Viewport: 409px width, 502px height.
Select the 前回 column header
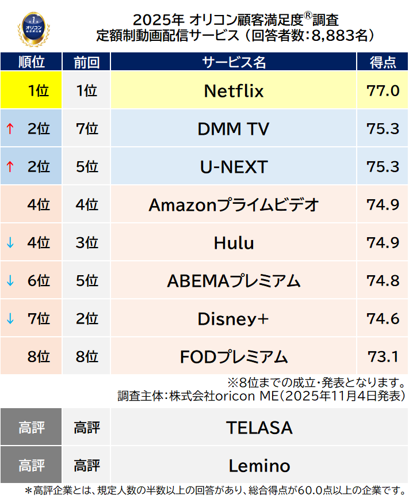click(86, 62)
